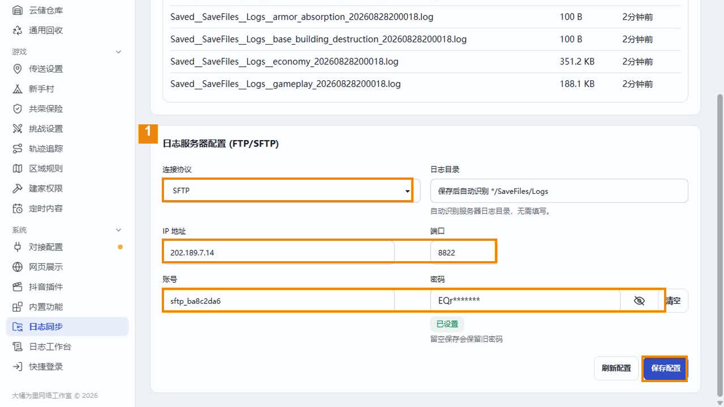The width and height of the screenshot is (724, 407).
Task: Click the 轨迹追踪 route icon
Action: (18, 149)
